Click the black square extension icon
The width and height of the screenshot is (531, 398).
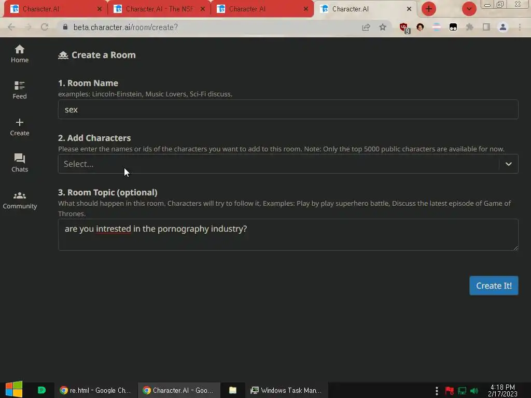tap(453, 27)
